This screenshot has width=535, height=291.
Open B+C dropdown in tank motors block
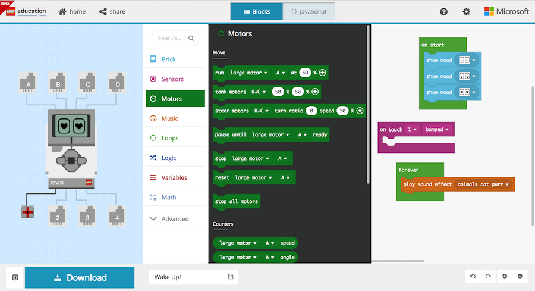259,92
